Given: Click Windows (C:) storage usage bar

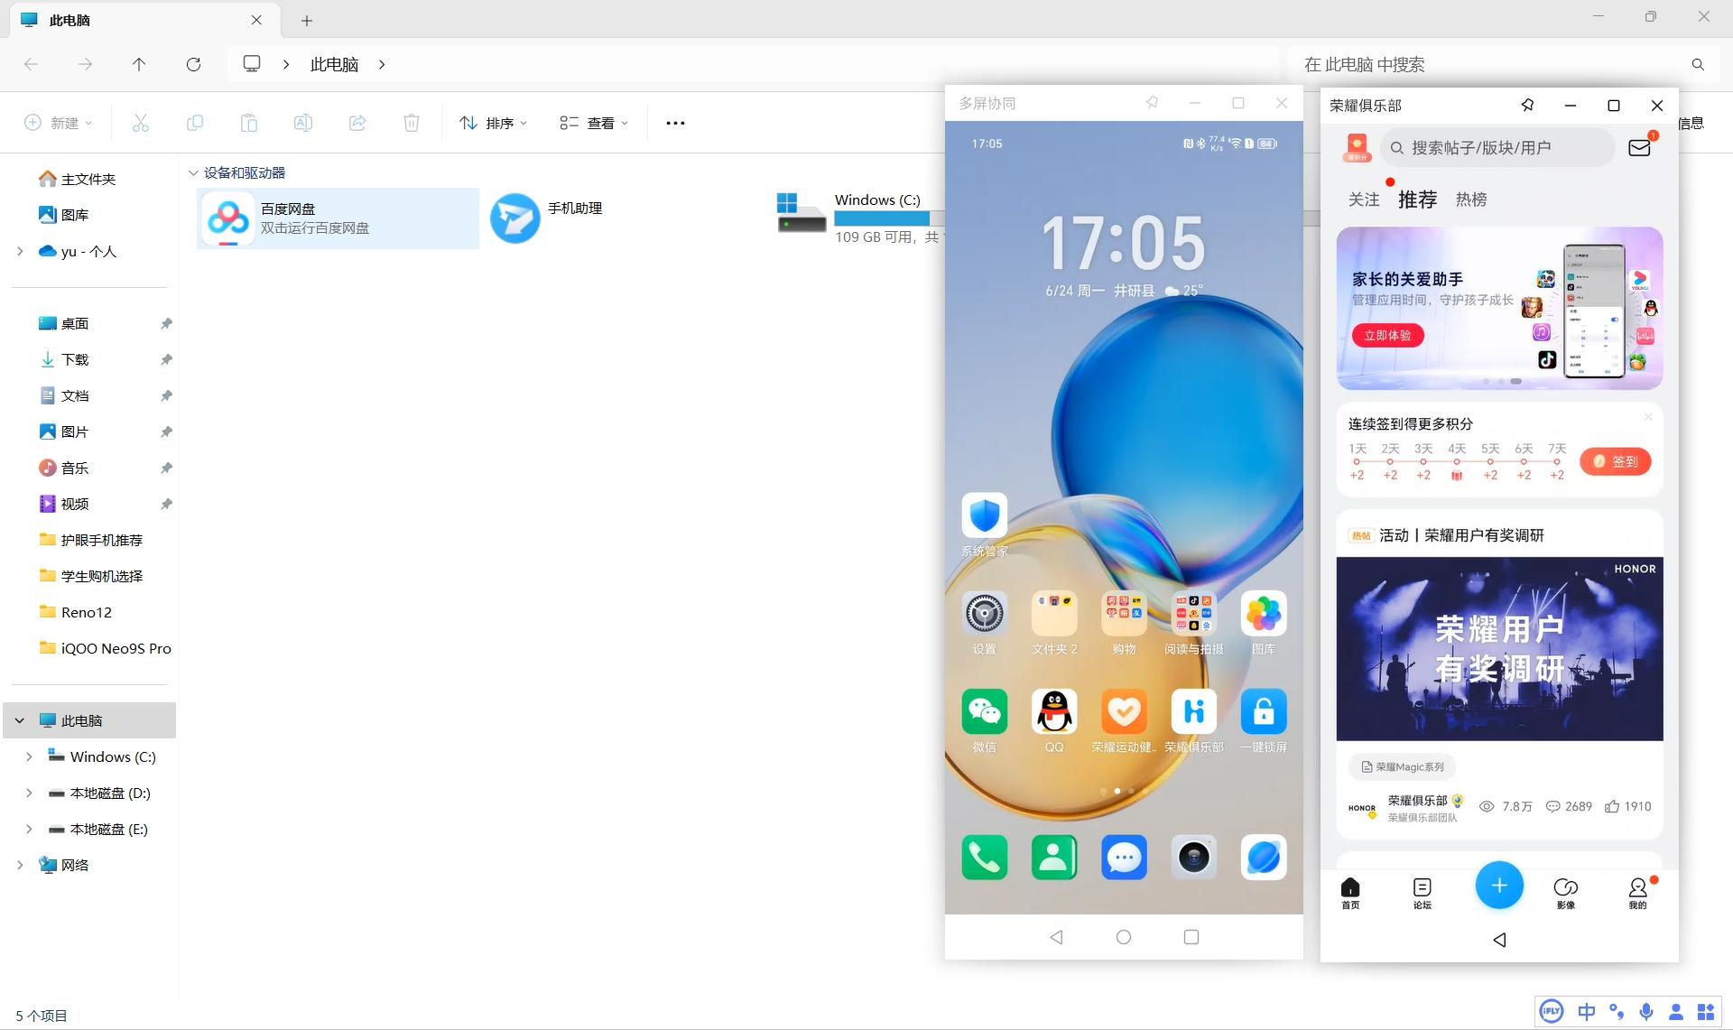Looking at the screenshot, I should click(888, 218).
